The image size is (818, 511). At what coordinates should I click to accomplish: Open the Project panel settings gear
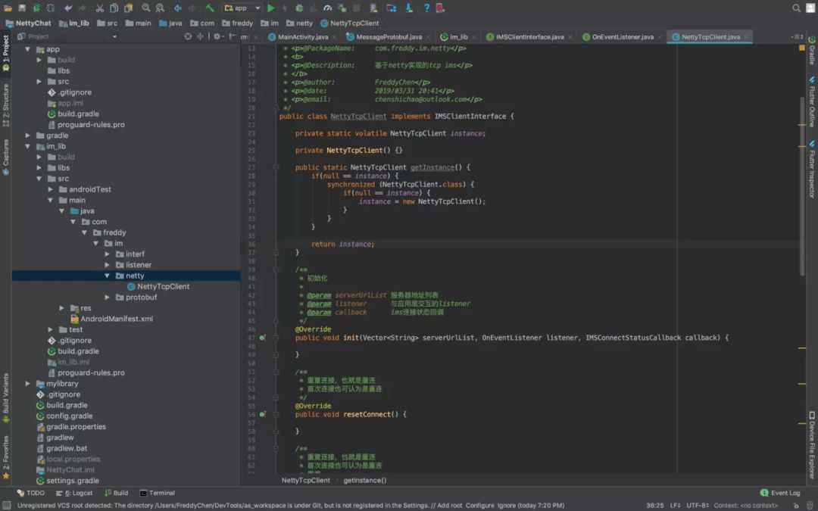coord(217,36)
